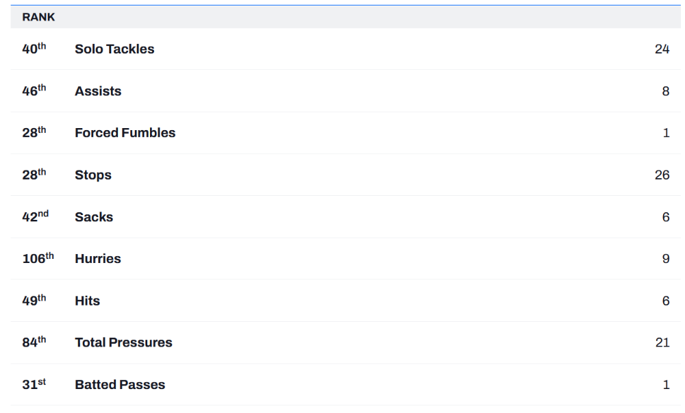
Task: Click the 84th rank for Total Pressures
Action: pyautogui.click(x=34, y=341)
